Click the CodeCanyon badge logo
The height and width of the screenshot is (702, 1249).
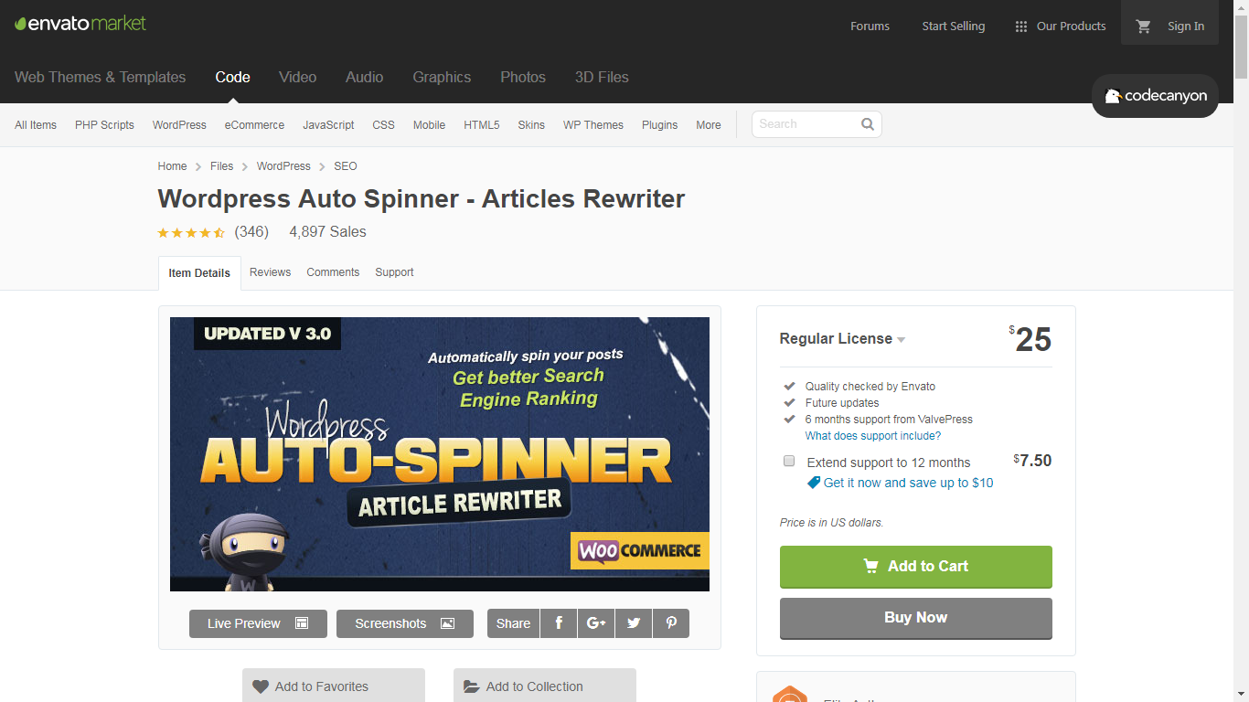(x=1155, y=96)
